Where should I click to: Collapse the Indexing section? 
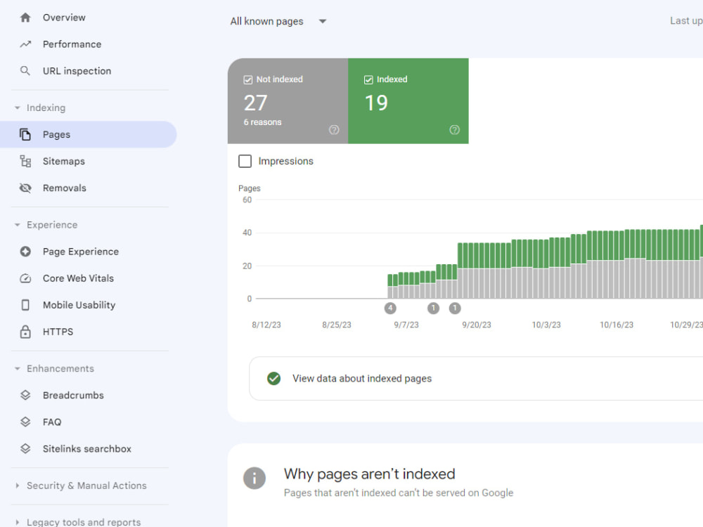[x=18, y=108]
